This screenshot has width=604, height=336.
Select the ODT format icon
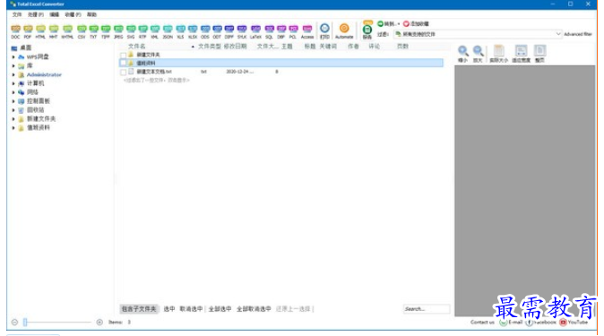[x=217, y=31]
